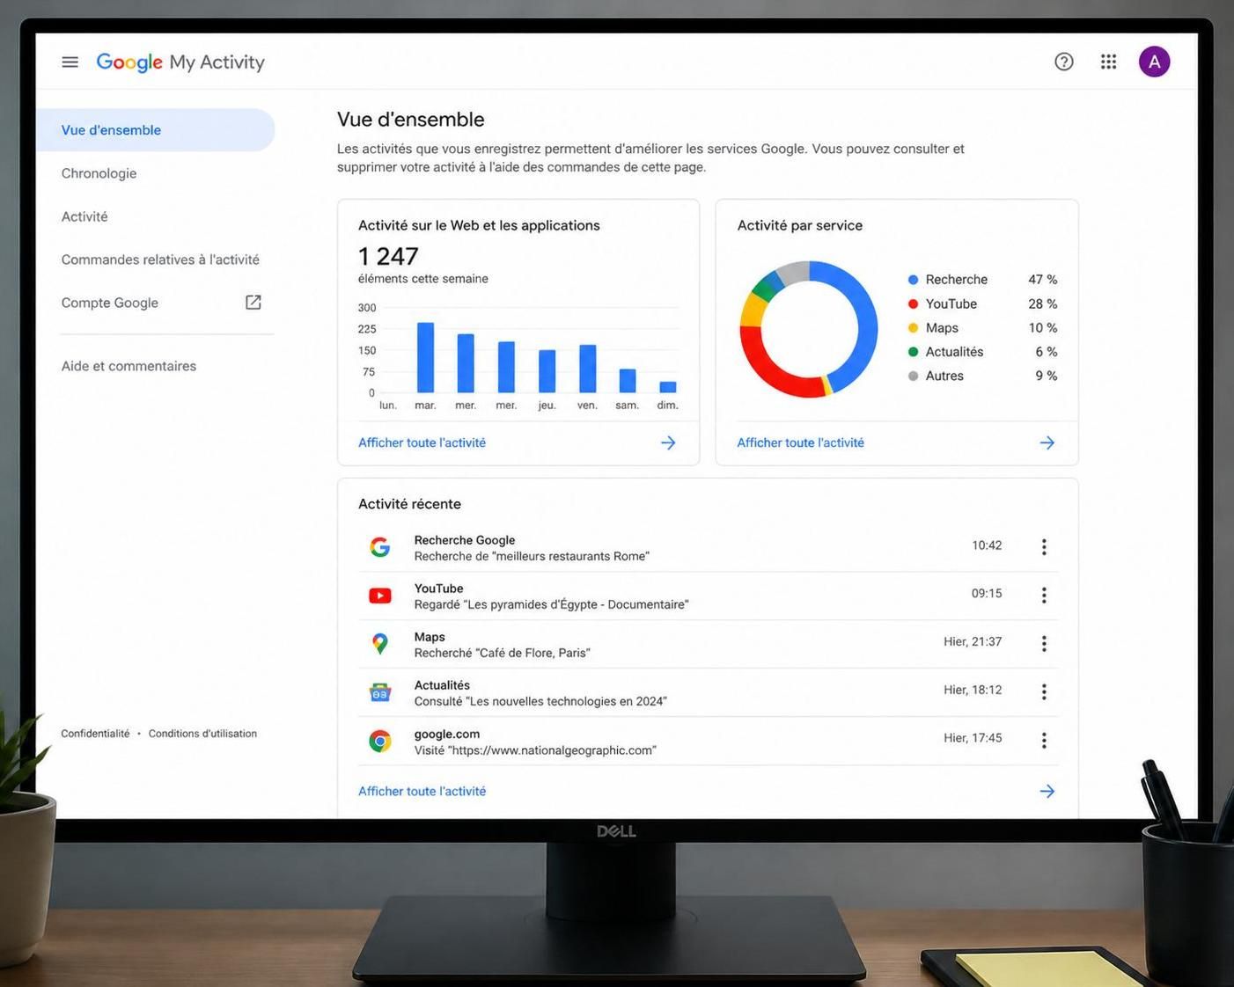This screenshot has height=987, width=1234.
Task: Click the donut chart ring
Action: 866,329
